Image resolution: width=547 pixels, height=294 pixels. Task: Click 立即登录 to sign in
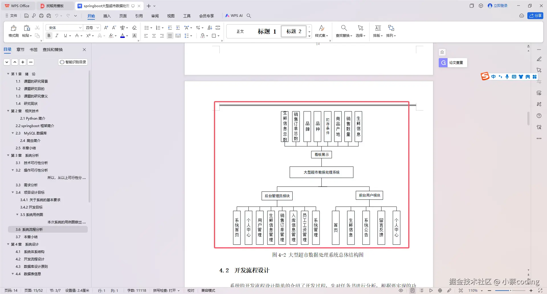click(497, 6)
